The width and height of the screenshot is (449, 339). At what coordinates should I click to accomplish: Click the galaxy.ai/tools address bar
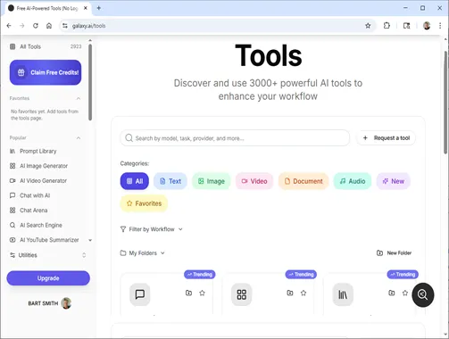[217, 26]
